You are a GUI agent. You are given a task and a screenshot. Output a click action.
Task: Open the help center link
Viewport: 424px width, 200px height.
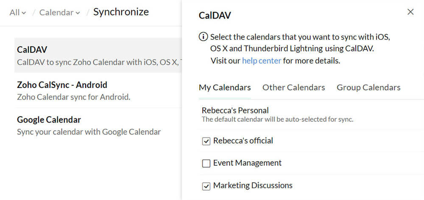click(261, 60)
